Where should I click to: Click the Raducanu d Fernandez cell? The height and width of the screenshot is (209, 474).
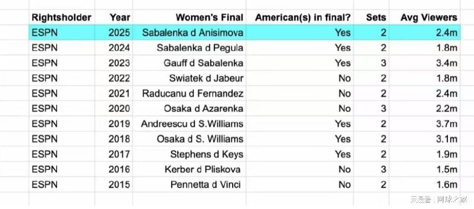[x=192, y=93]
